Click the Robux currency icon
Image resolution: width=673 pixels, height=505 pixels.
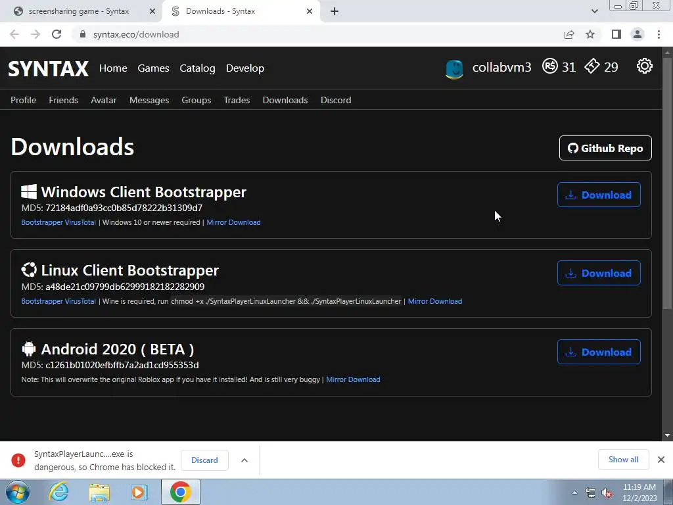550,66
